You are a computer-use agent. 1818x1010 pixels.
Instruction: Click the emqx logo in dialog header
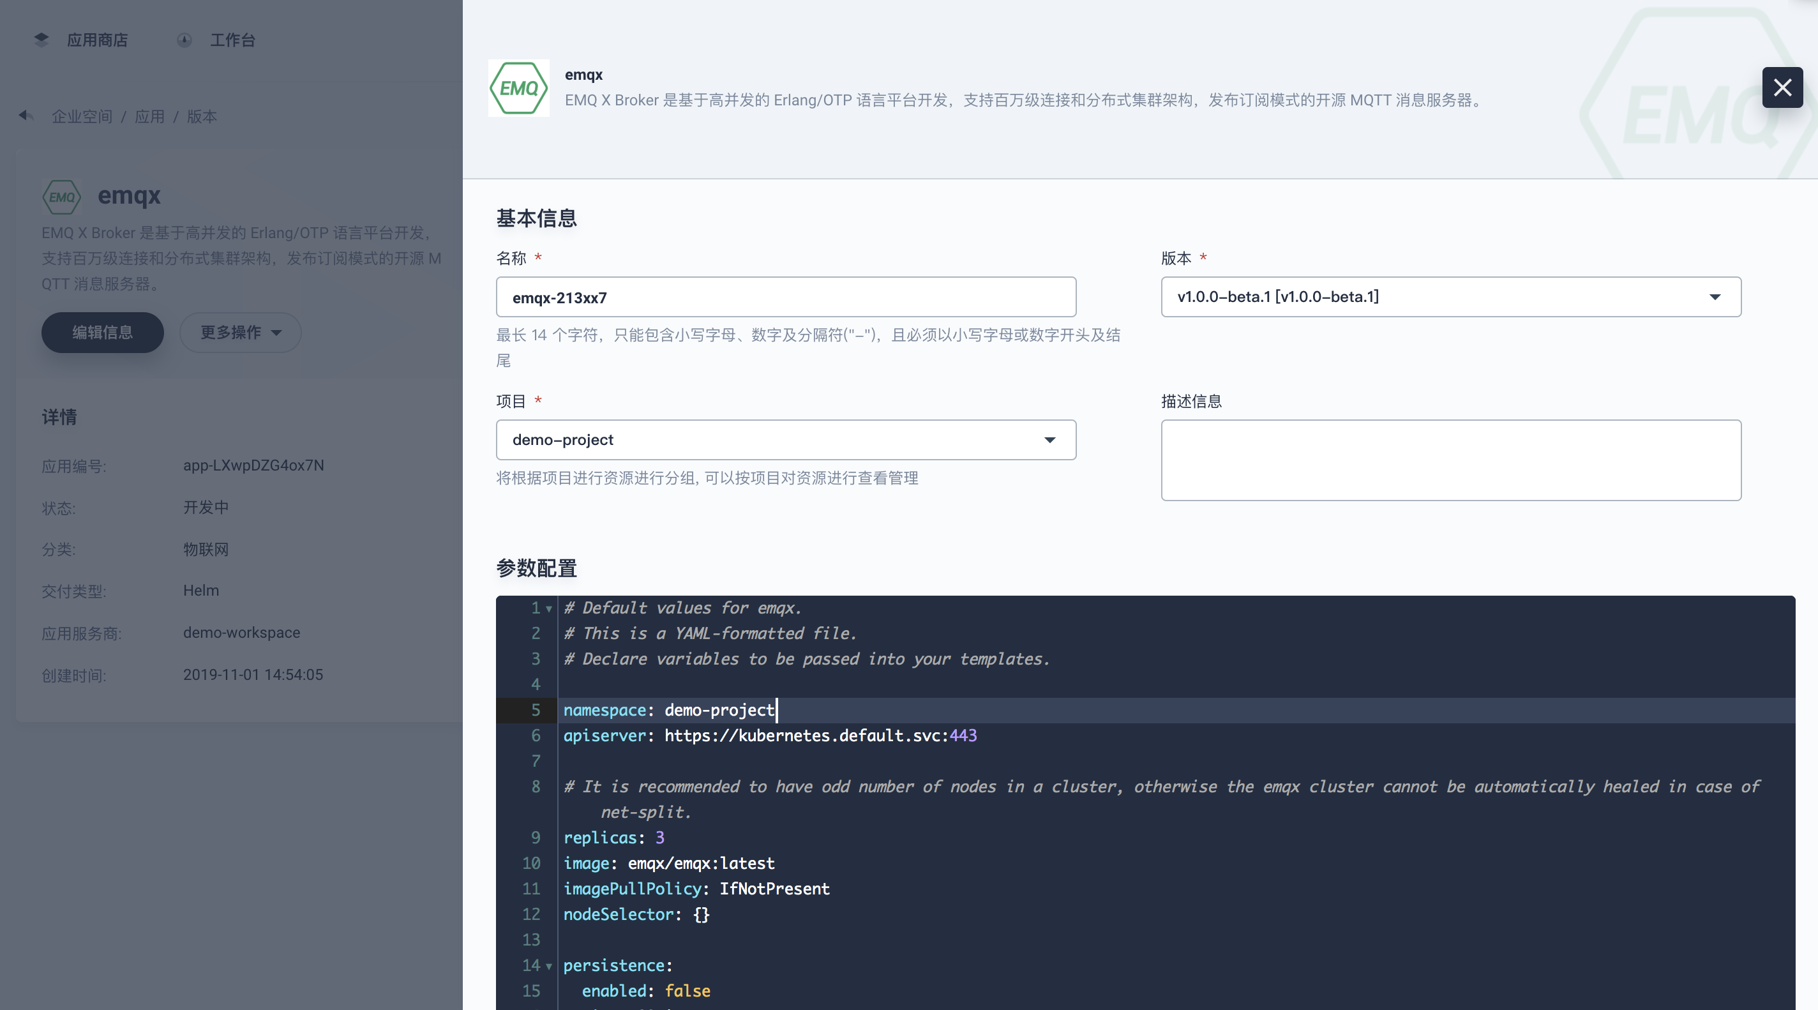[519, 87]
